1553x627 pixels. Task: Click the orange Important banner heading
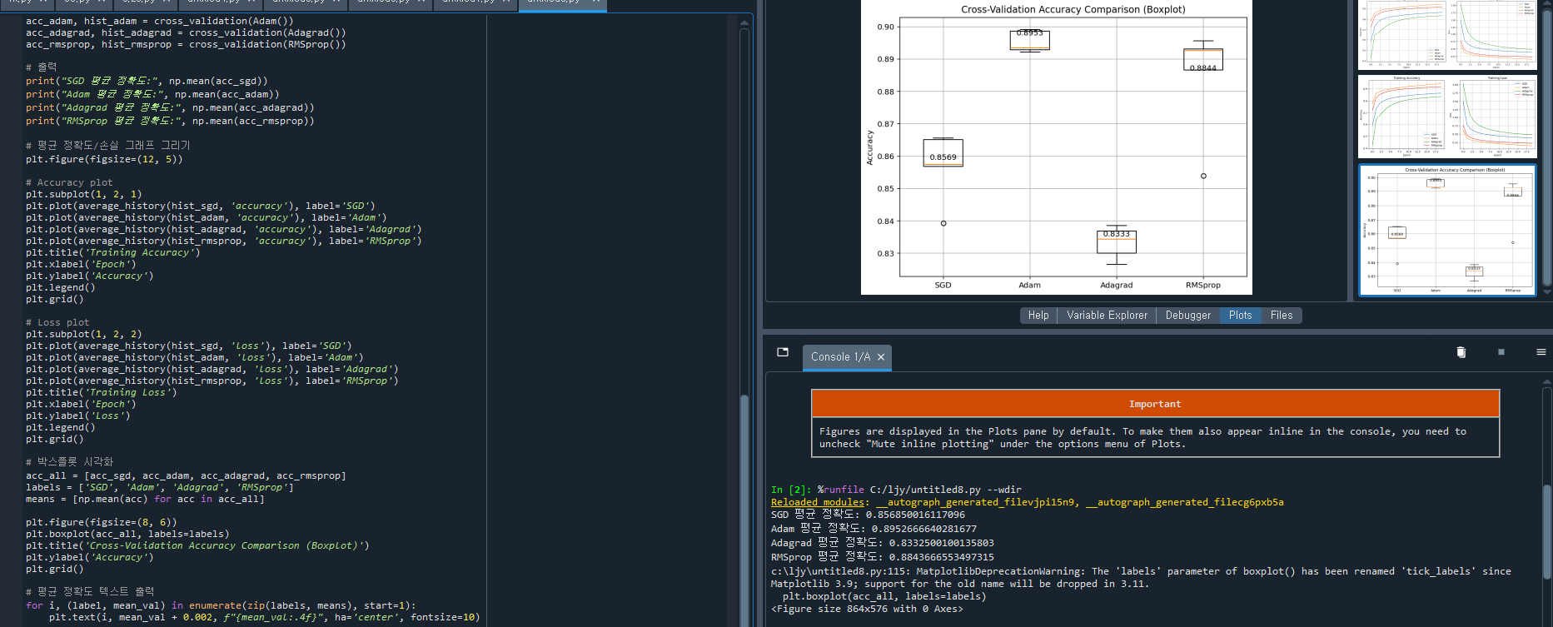1155,404
